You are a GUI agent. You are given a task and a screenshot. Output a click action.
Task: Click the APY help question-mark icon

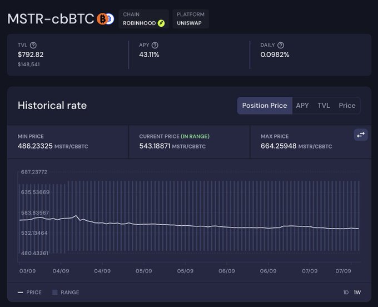155,45
